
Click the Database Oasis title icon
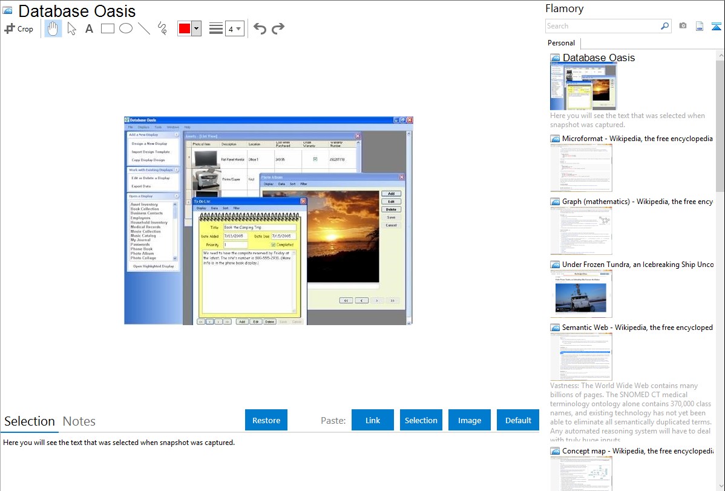(x=8, y=10)
